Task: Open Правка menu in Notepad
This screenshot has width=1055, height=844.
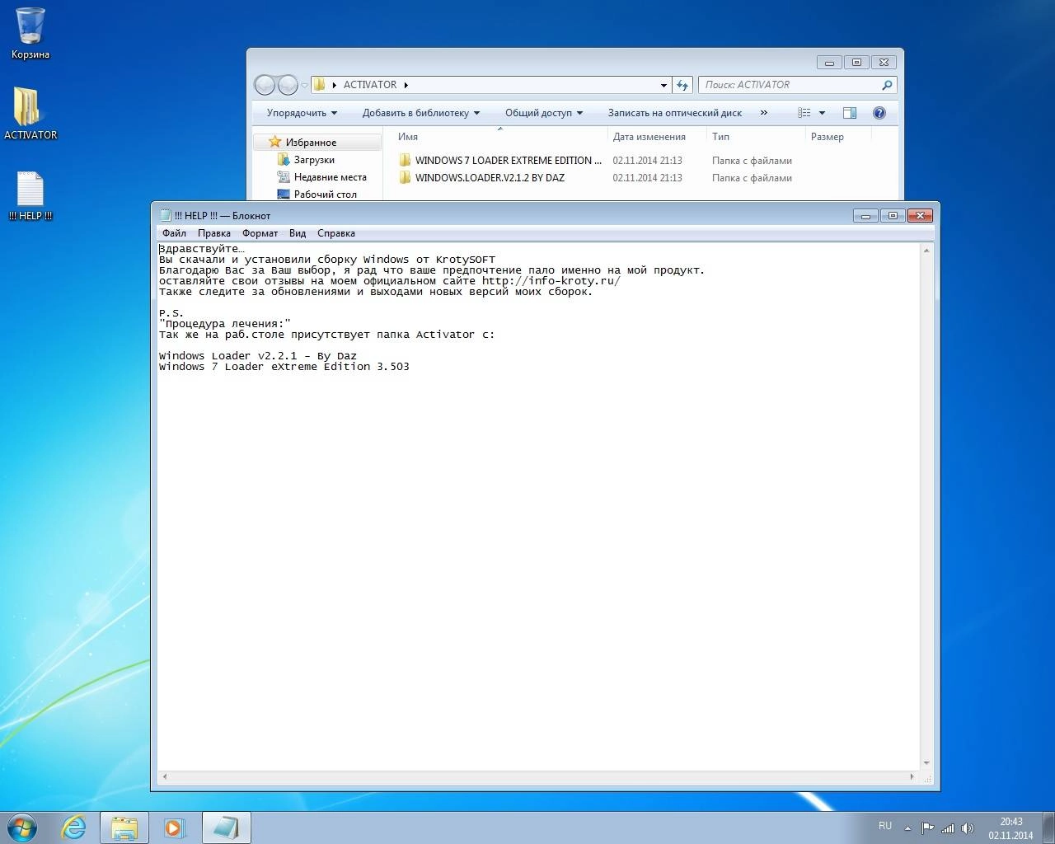Action: (214, 233)
